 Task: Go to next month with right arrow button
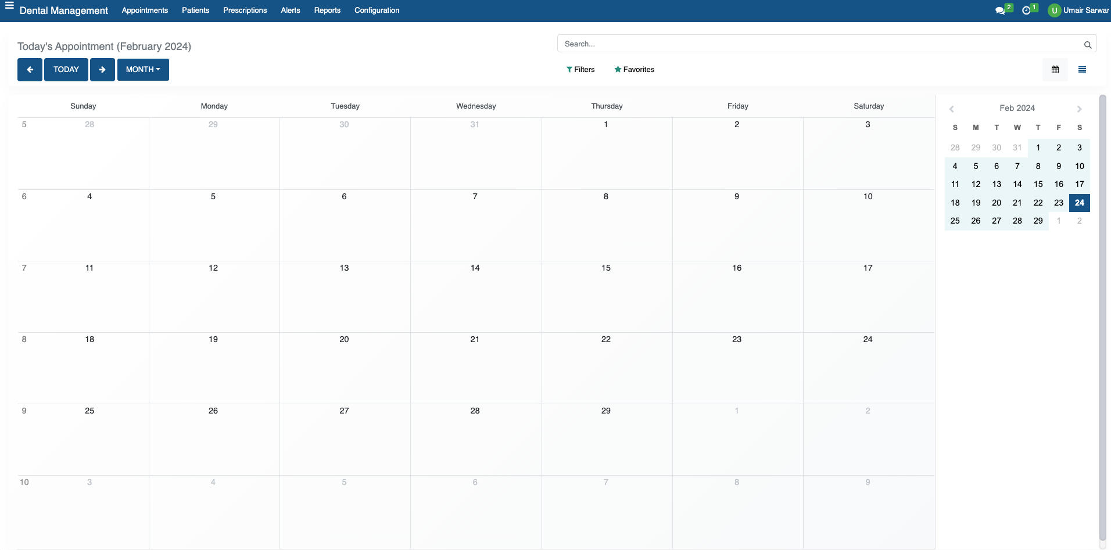(x=102, y=70)
